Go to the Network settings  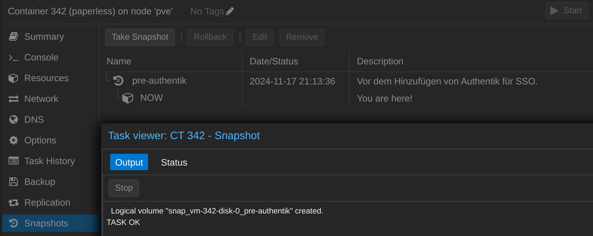tap(50, 99)
